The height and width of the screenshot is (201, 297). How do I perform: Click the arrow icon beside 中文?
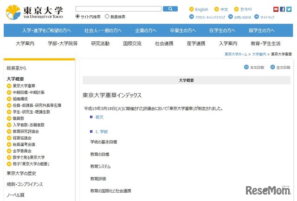coord(217,9)
